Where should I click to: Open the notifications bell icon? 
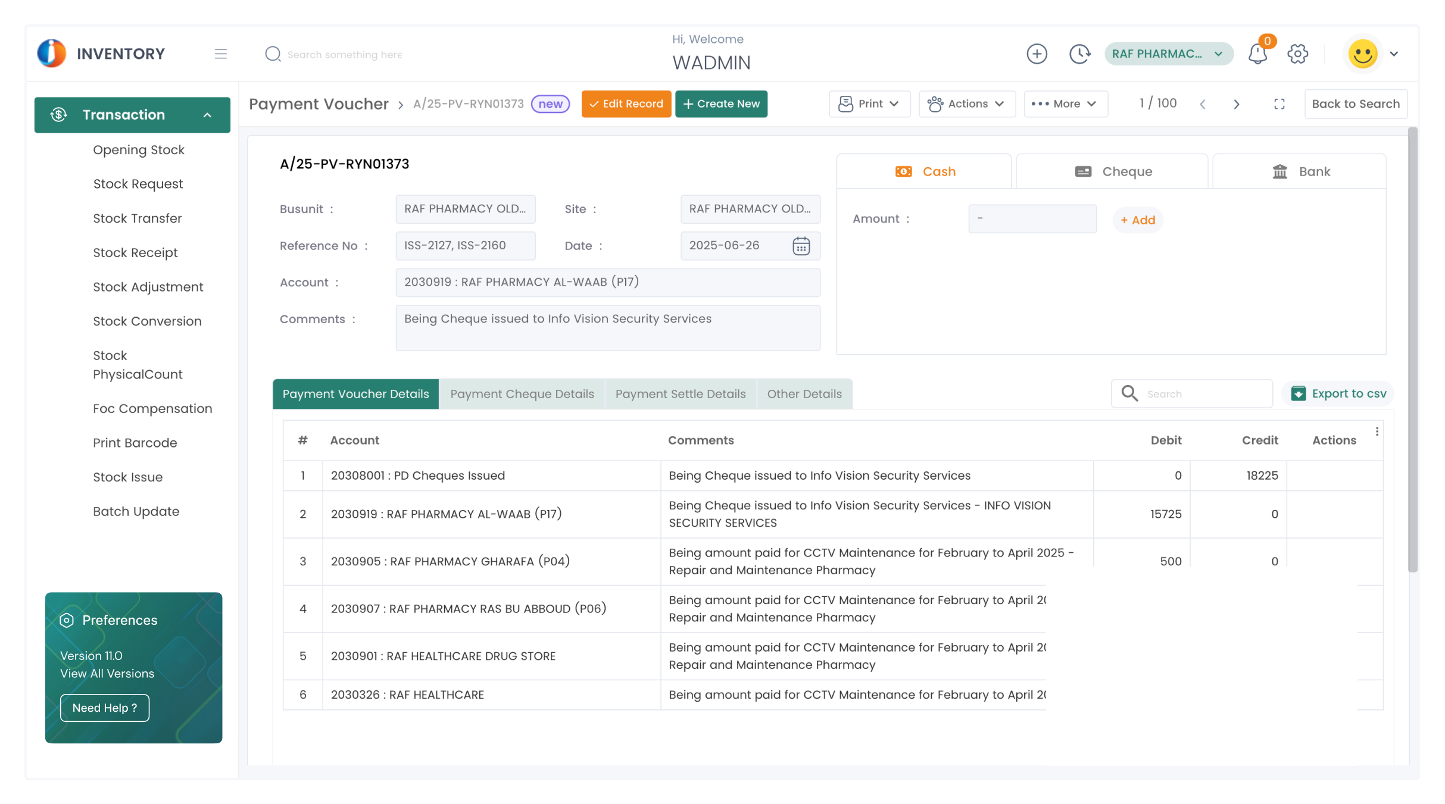[x=1257, y=54]
